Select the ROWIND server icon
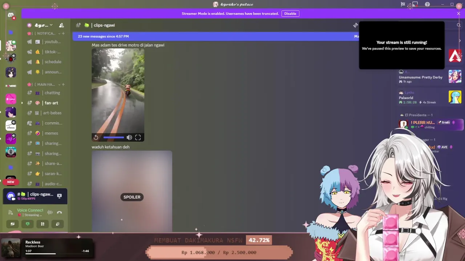Image resolution: width=465 pixels, height=261 pixels. point(11,86)
